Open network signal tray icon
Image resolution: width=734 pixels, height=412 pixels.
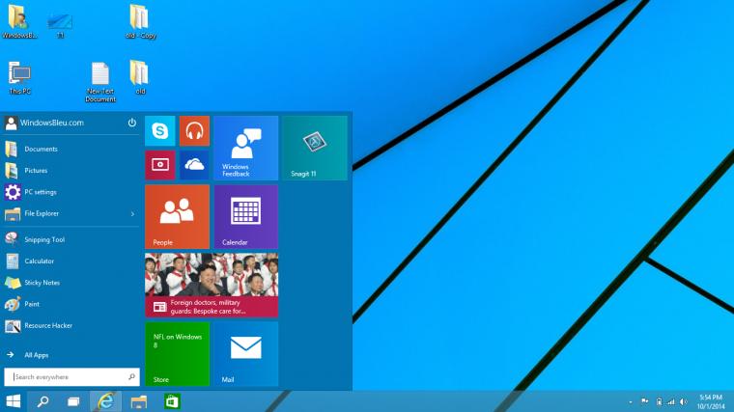click(x=671, y=401)
